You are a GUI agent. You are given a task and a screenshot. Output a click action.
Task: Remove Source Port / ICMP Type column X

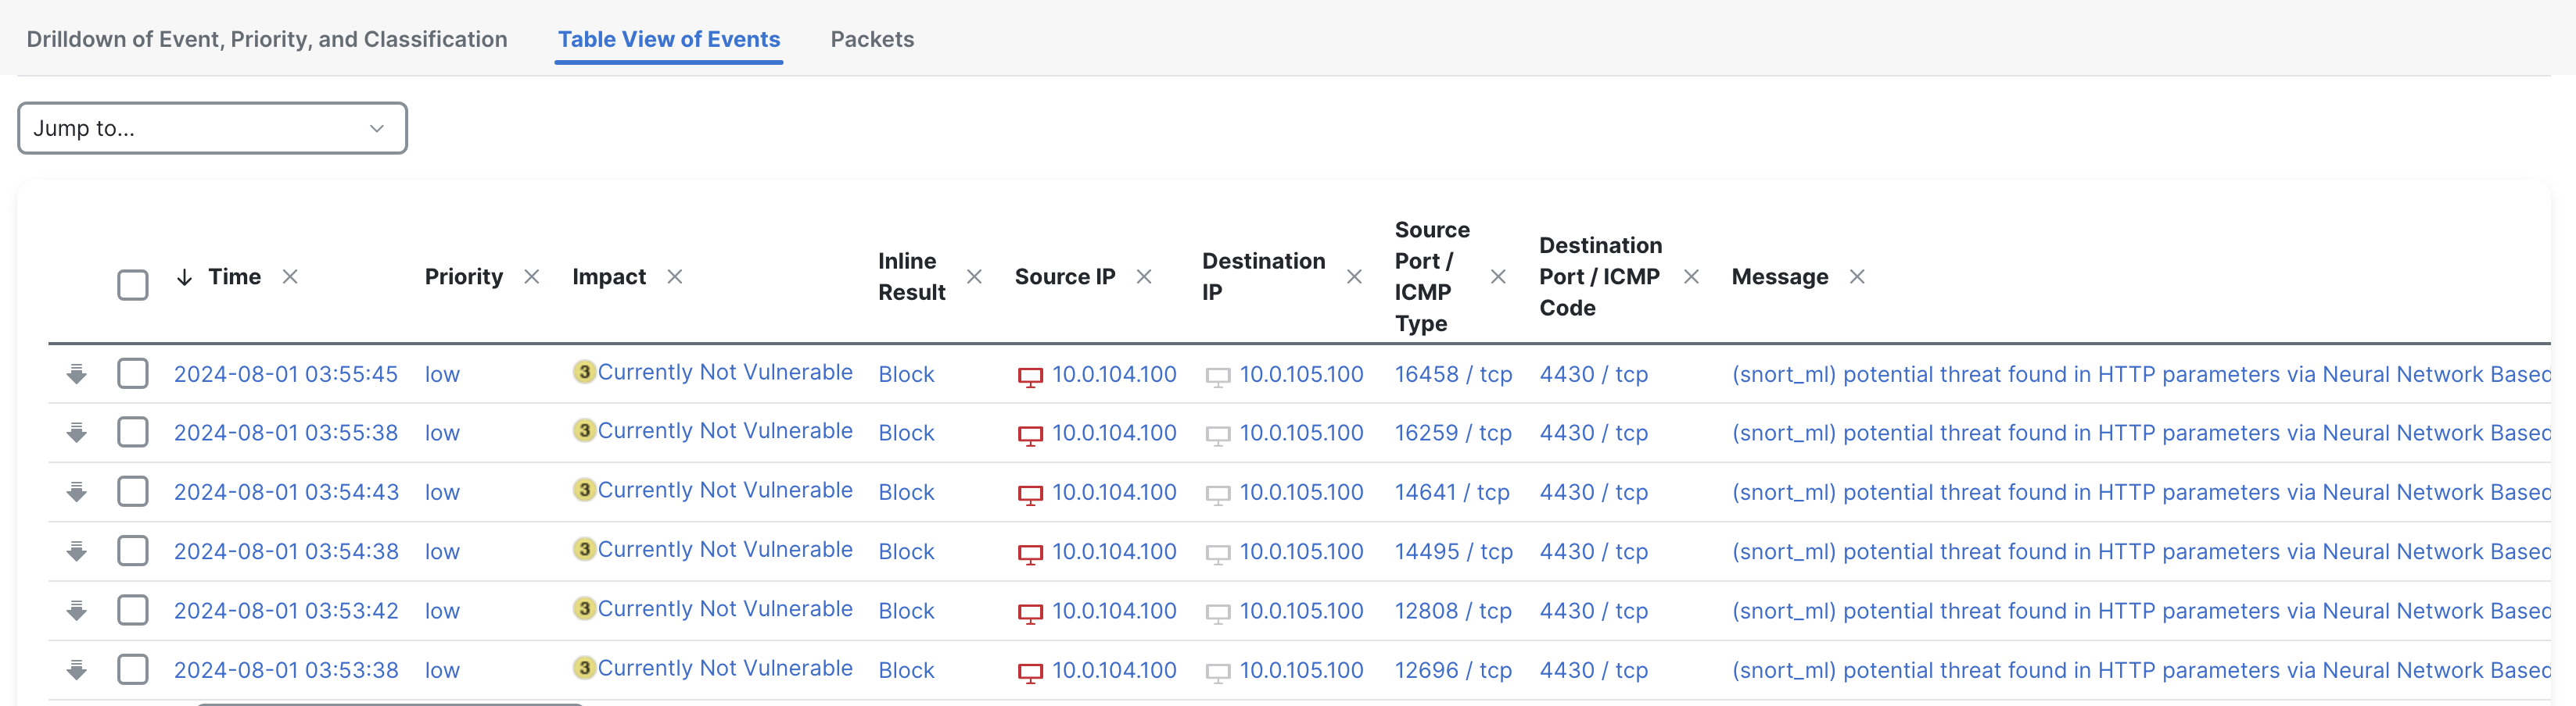pos(1498,276)
